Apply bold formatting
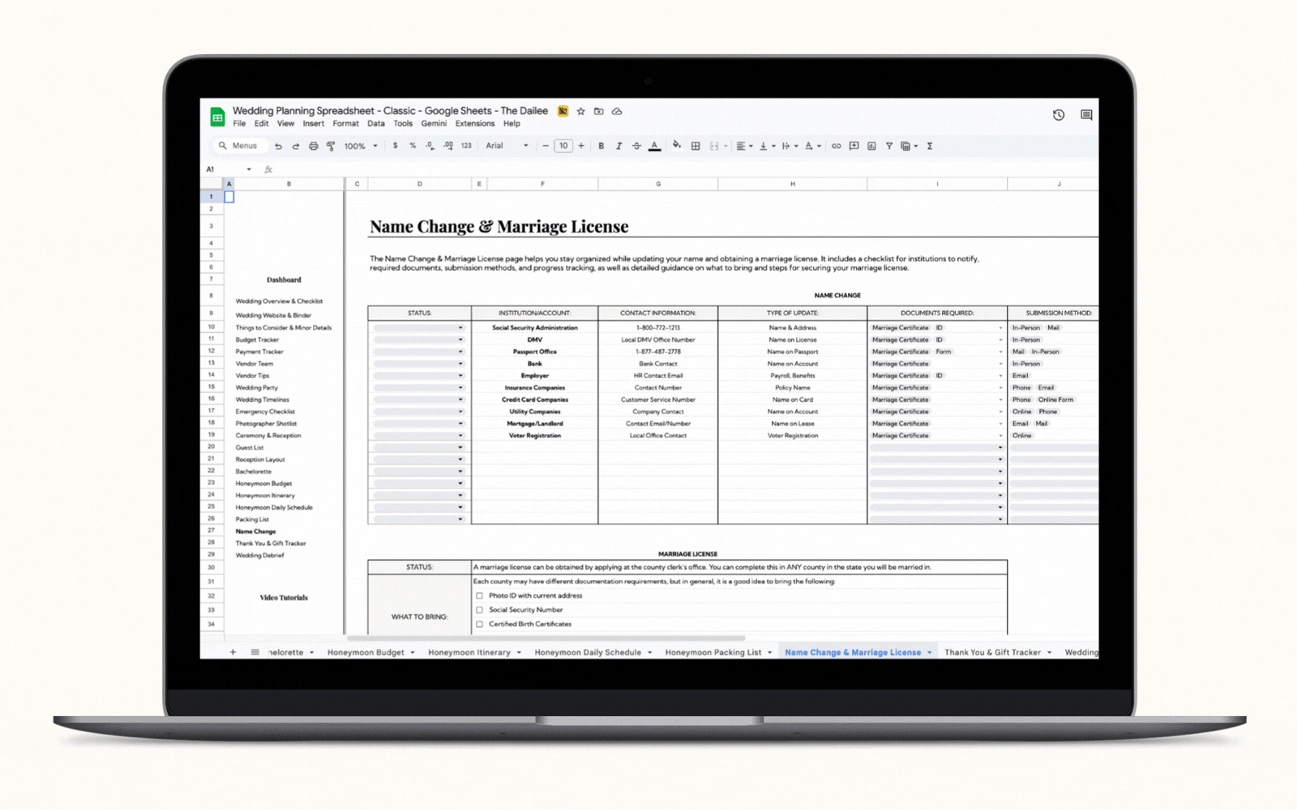 [601, 147]
